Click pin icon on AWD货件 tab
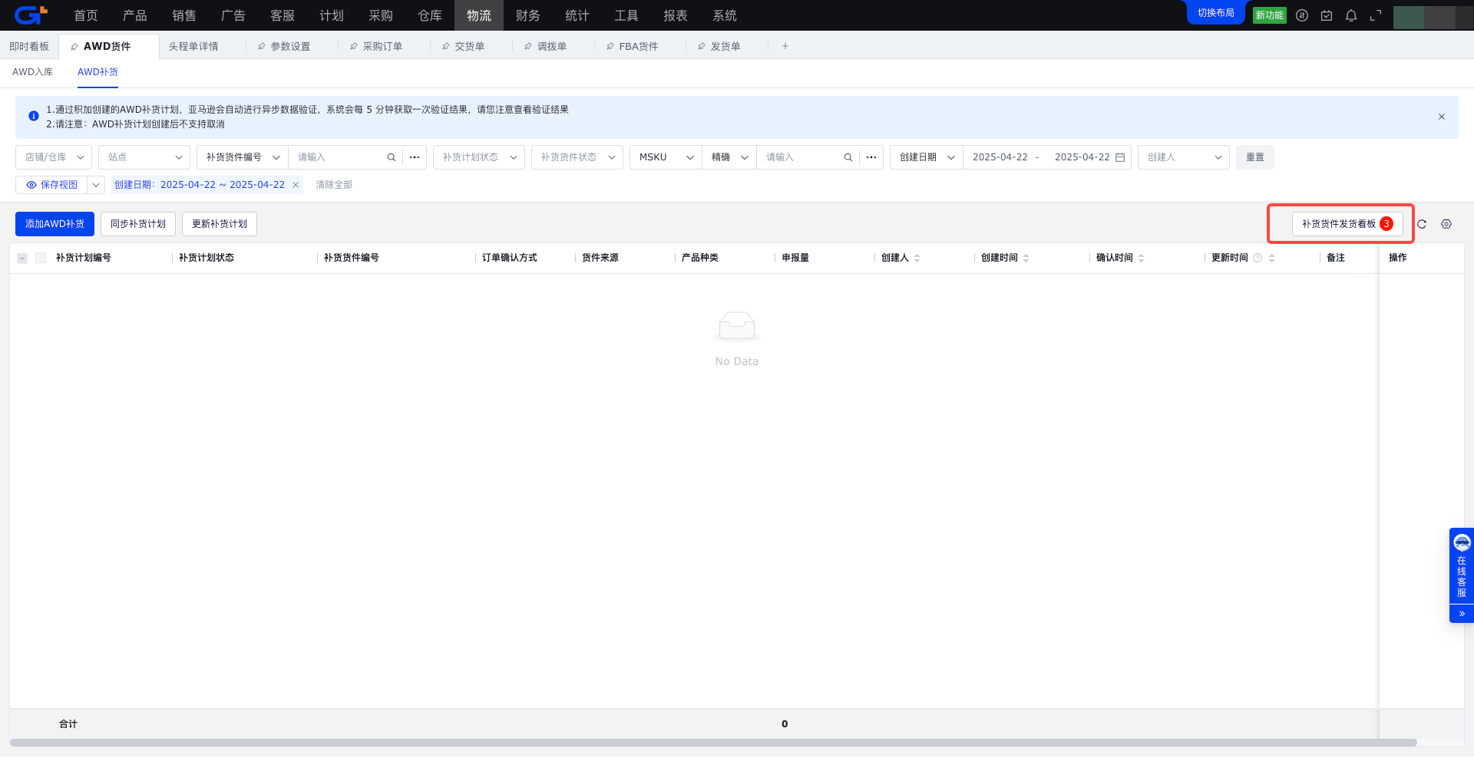The image size is (1474, 761). [x=74, y=47]
